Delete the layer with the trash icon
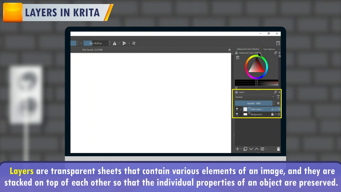The width and height of the screenshot is (341, 192). coord(278,149)
